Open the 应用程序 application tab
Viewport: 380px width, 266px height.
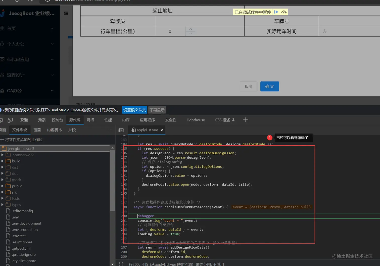147,120
